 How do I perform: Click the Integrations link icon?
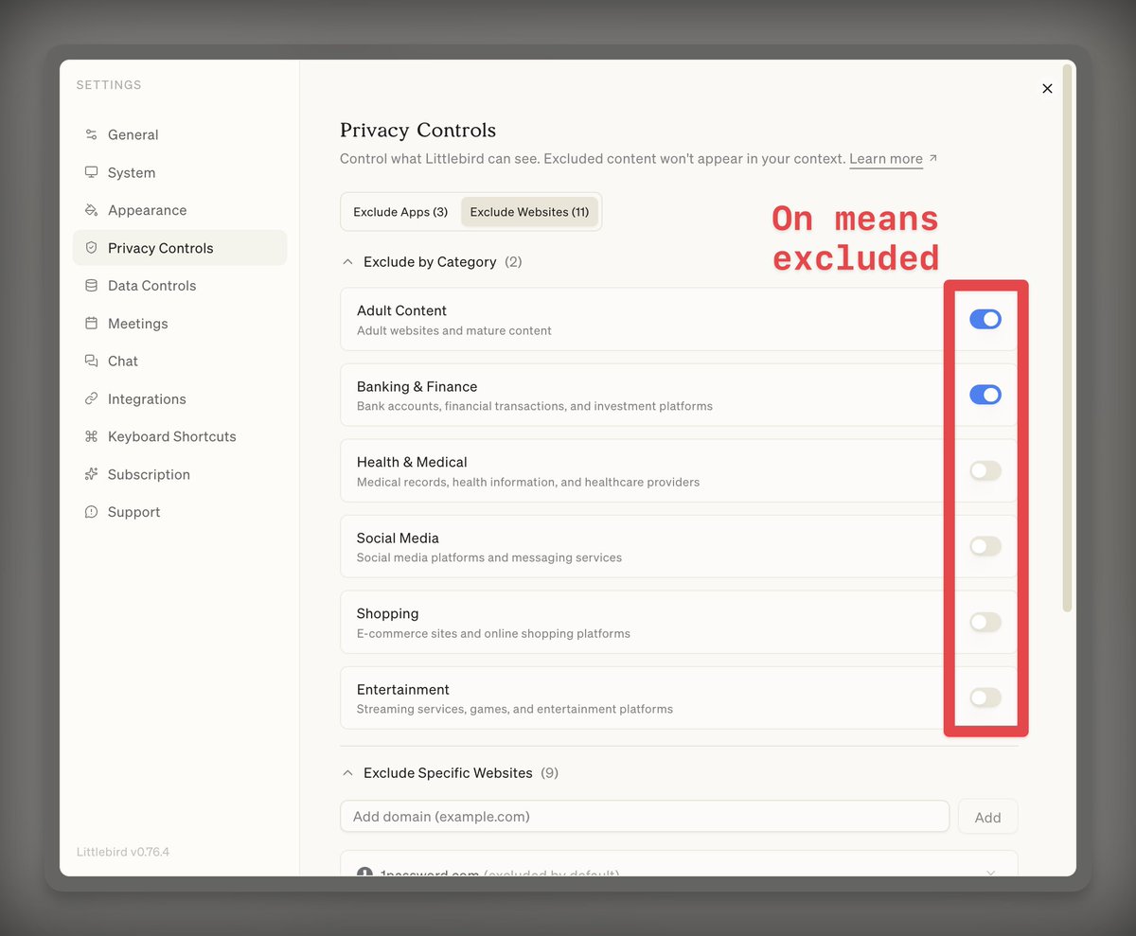pyautogui.click(x=91, y=399)
